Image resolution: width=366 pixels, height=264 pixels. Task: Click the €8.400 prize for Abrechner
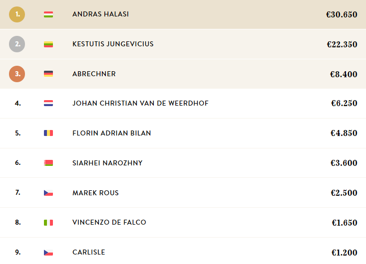344,74
